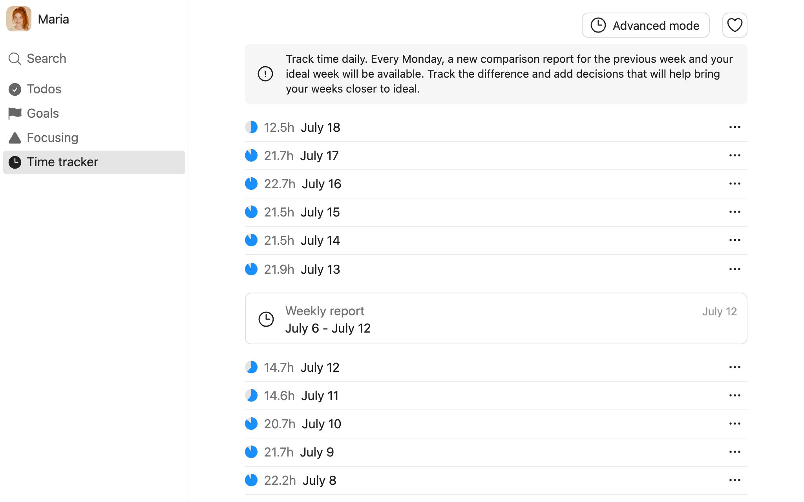Click the July 10 pie progress icon

[251, 424]
